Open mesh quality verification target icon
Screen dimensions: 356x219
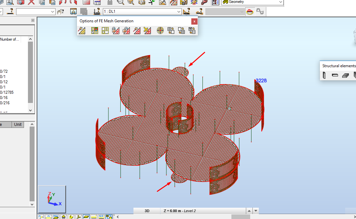(x=160, y=30)
